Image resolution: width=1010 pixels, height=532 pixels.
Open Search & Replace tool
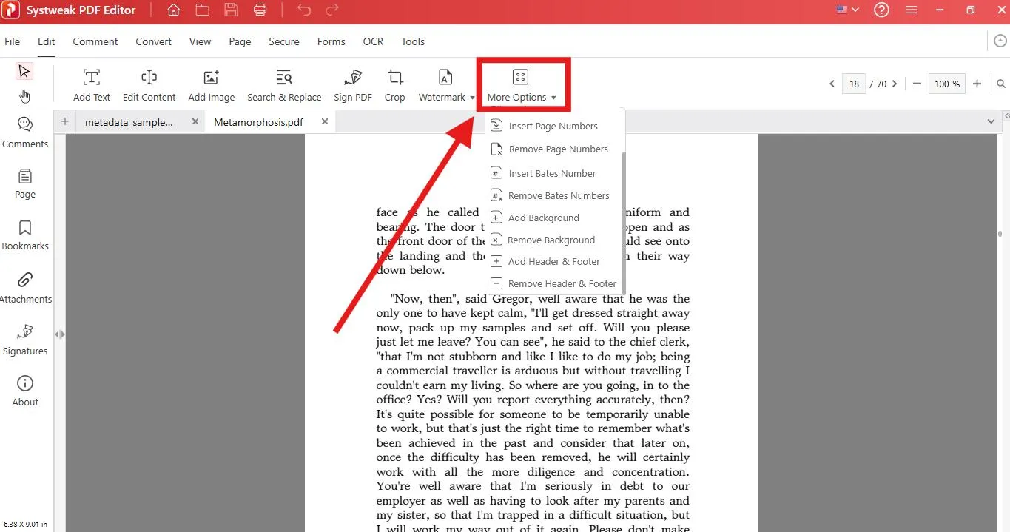(284, 85)
